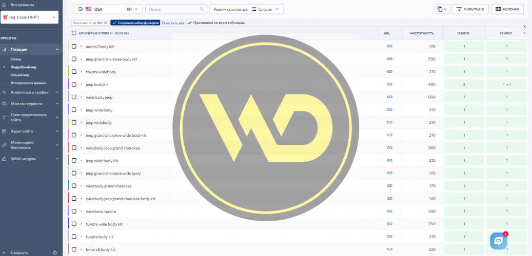Open the rng-t.com project selector
The width and height of the screenshot is (532, 256).
[30, 17]
